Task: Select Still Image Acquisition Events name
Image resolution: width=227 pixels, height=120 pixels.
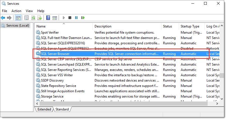Action: click(63, 91)
